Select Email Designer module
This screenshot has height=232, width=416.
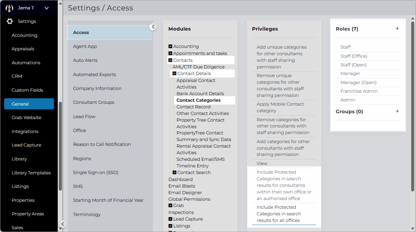coord(185,192)
